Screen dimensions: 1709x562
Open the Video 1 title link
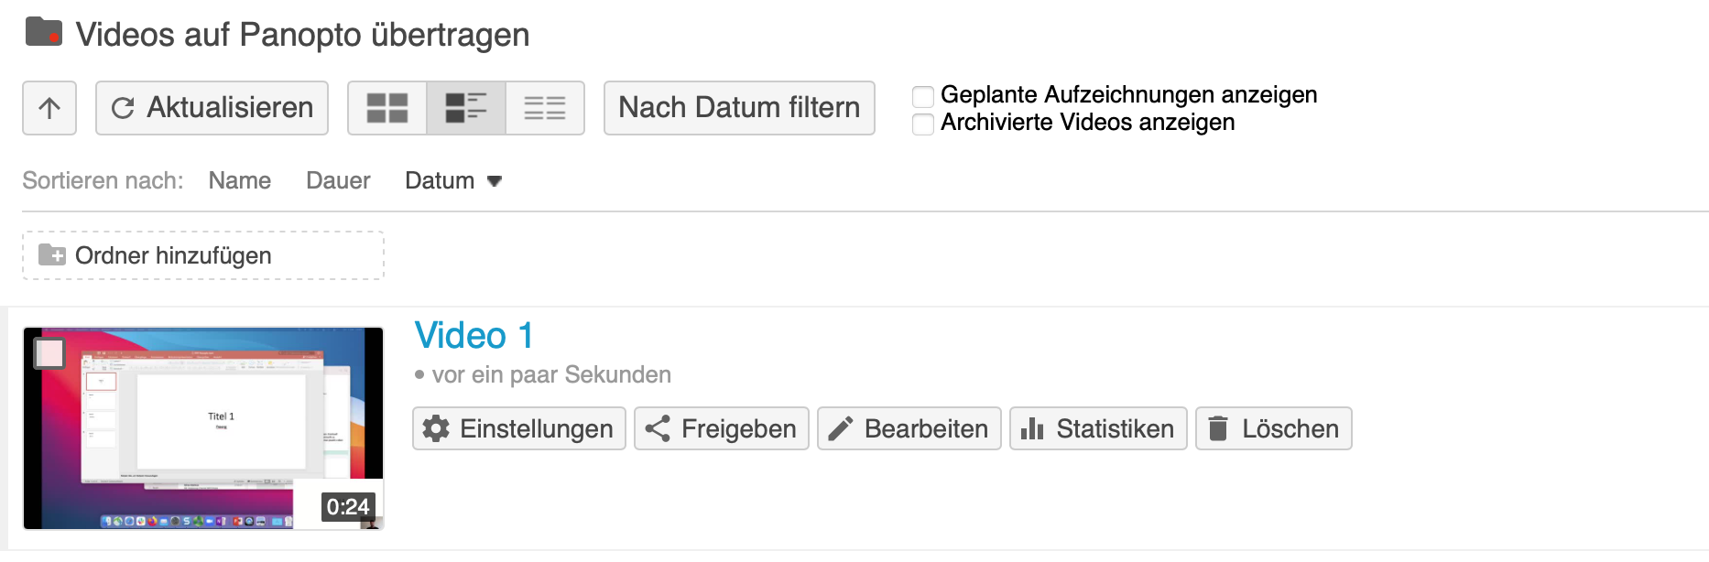[474, 336]
